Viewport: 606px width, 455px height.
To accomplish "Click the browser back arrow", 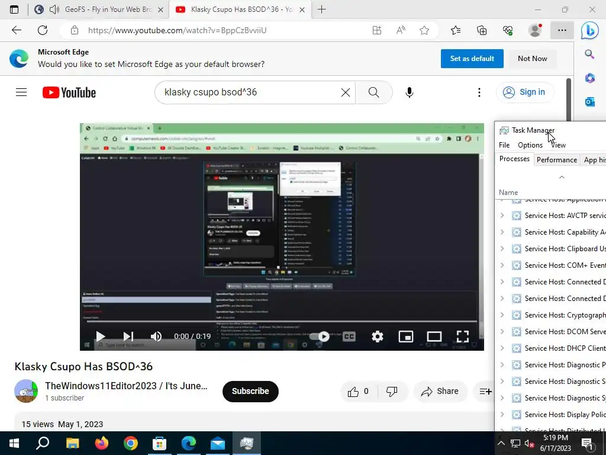I will click(16, 30).
